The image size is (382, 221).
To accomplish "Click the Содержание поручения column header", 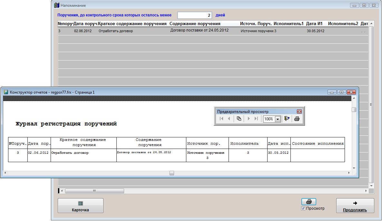I will 195,24.
